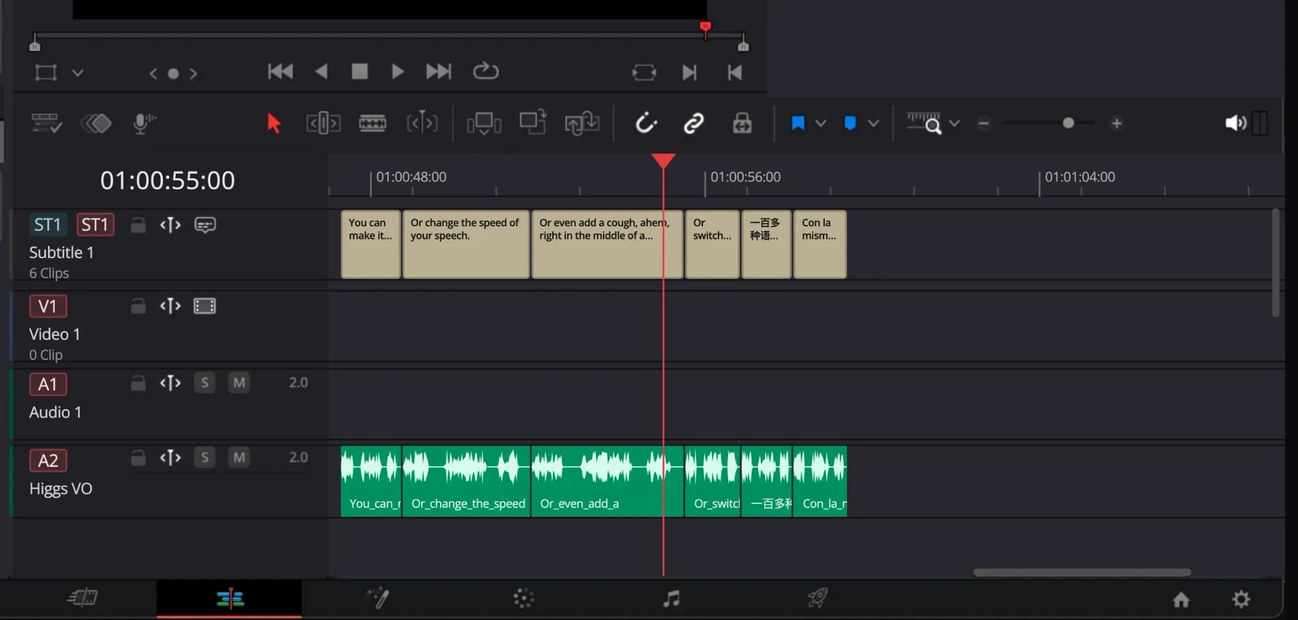This screenshot has height=620, width=1298.
Task: Select the Dynamic Trim Mode tool
Action: point(422,123)
